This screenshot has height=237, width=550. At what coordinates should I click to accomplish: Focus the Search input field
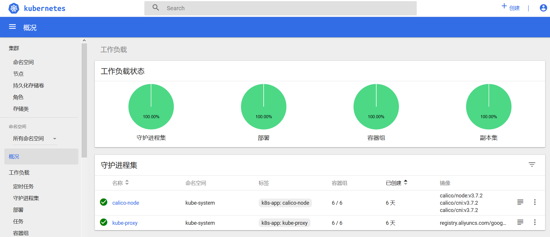click(281, 8)
